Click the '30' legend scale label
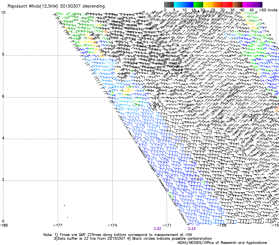This screenshot has height=245, width=279. click(x=222, y=10)
